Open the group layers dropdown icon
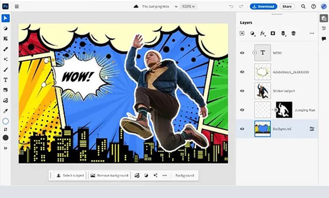The width and height of the screenshot is (329, 198). pyautogui.click(x=283, y=33)
